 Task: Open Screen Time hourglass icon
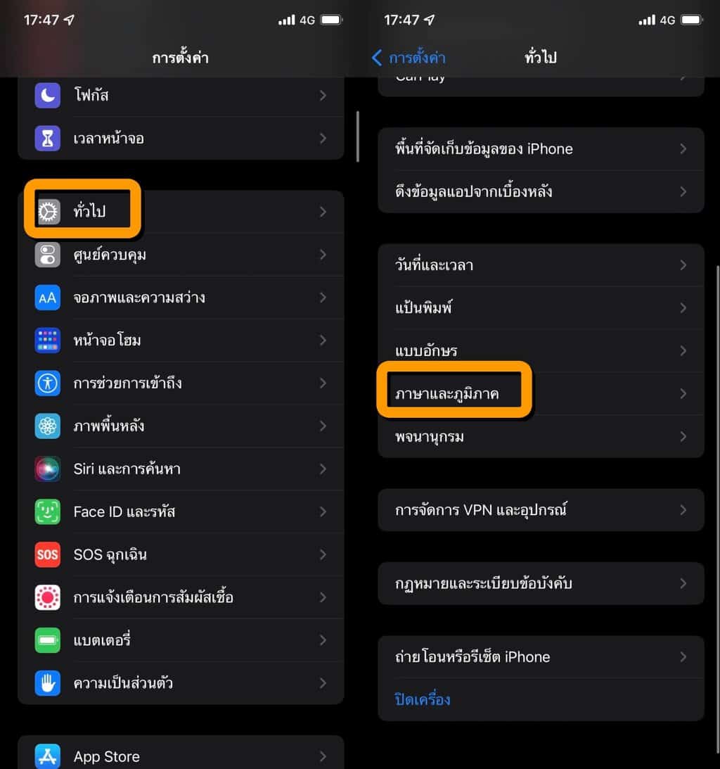tap(48, 139)
